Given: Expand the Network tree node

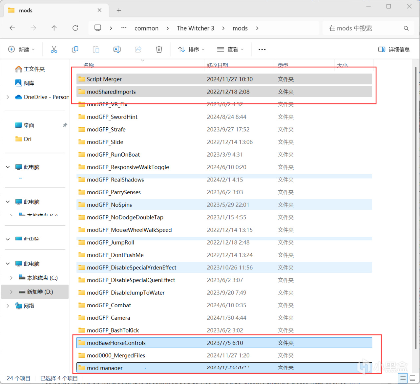Looking at the screenshot, I should point(8,306).
